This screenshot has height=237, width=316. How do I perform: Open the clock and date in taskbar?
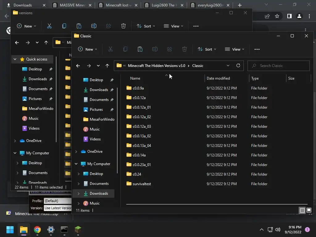(x=293, y=230)
